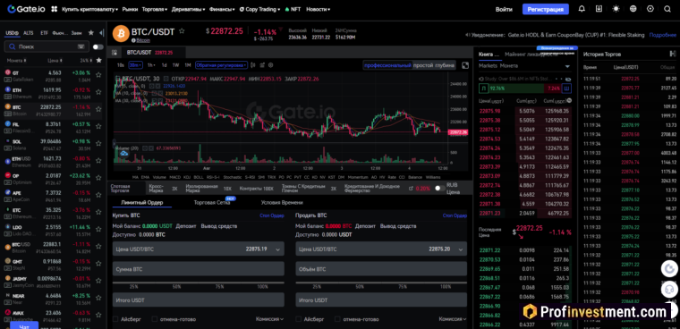Open the notifications bell icon
This screenshot has width=680, height=329.
coord(582,9)
